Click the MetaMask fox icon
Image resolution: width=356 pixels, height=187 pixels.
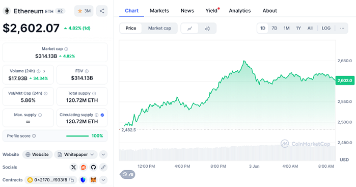point(93,180)
